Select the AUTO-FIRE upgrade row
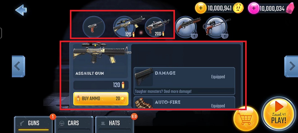The height and width of the screenshot is (133, 298). 184,102
